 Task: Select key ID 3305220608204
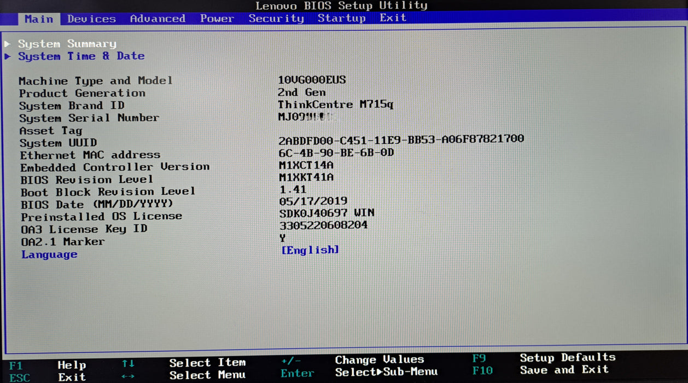pos(323,225)
